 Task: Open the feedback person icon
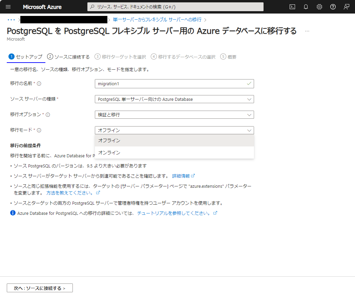tap(347, 7)
